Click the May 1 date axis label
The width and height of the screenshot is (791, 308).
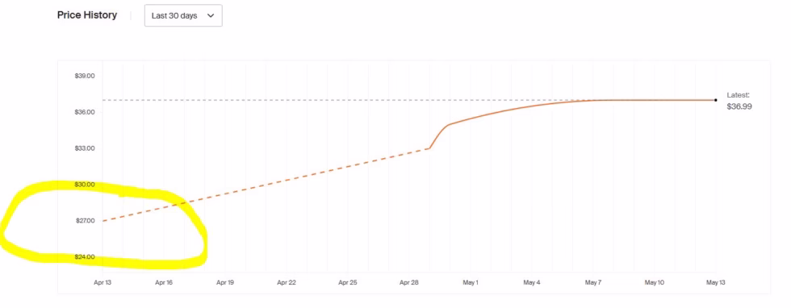click(x=470, y=283)
